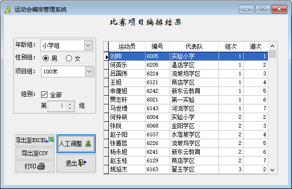The image size is (292, 189).
Task: Select athlete cell 姚延杰
Action: coord(127,169)
